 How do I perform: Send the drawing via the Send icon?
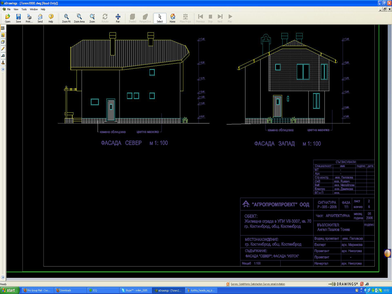(x=40, y=18)
